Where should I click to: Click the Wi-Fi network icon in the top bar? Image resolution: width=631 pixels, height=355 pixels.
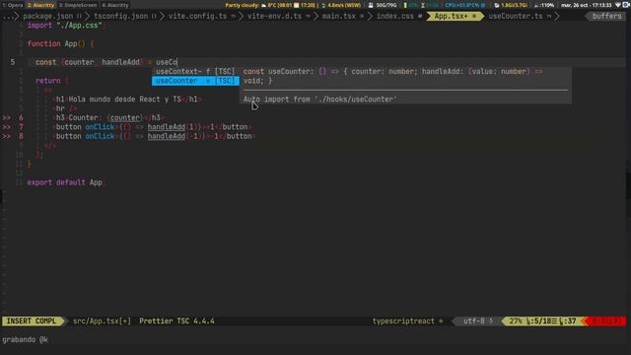[618, 5]
